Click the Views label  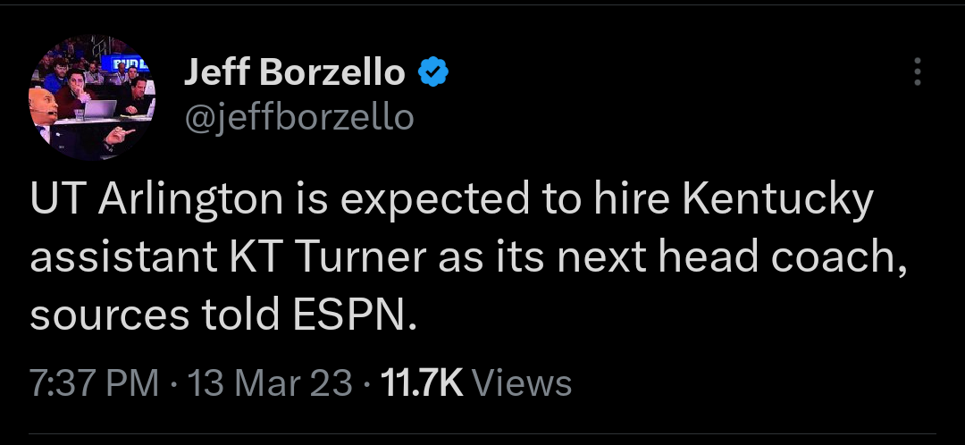pyautogui.click(x=521, y=383)
